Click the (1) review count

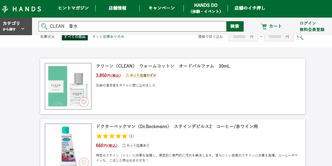click(131, 136)
